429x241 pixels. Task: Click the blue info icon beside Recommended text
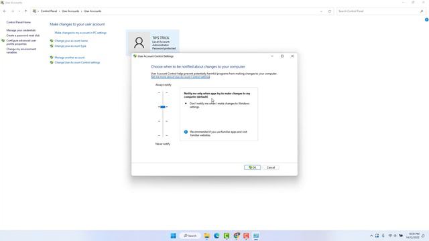[x=186, y=132]
